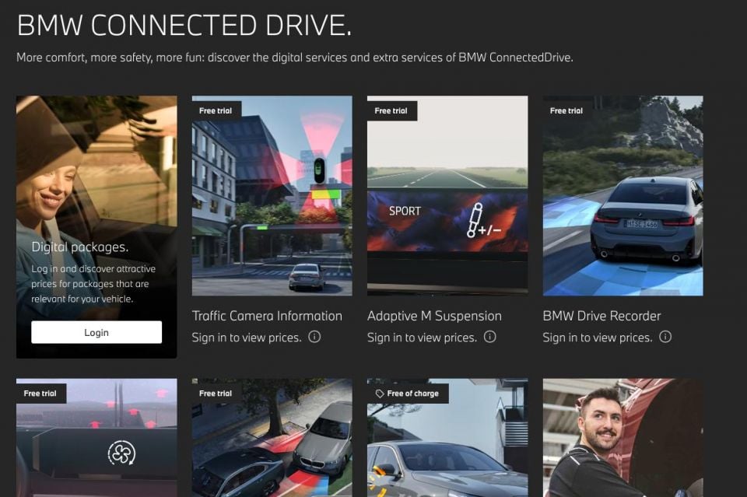Open the Traffic Camera Information product link
This screenshot has width=747, height=497.
coord(267,316)
